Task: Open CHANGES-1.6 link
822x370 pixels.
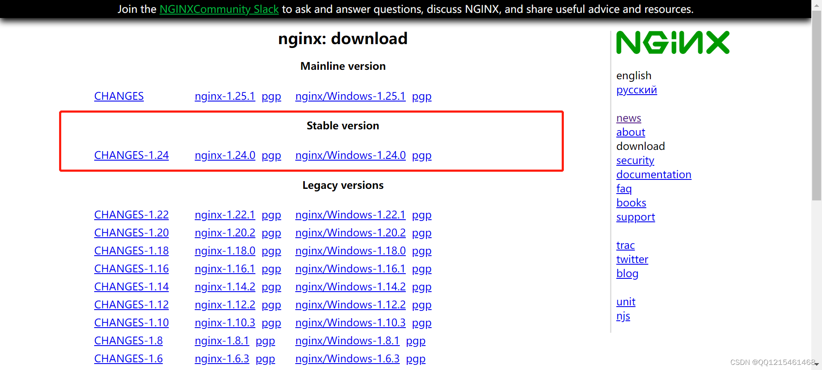Action: point(128,358)
